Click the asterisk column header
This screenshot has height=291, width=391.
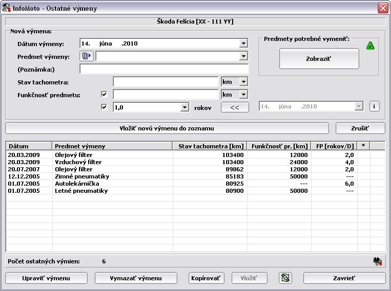coord(363,146)
